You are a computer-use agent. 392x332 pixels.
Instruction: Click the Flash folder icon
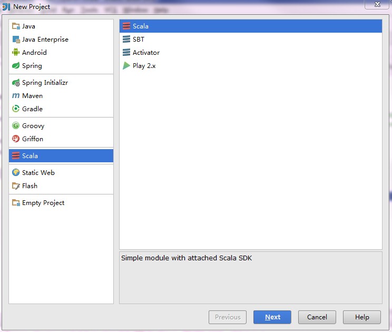click(x=16, y=185)
